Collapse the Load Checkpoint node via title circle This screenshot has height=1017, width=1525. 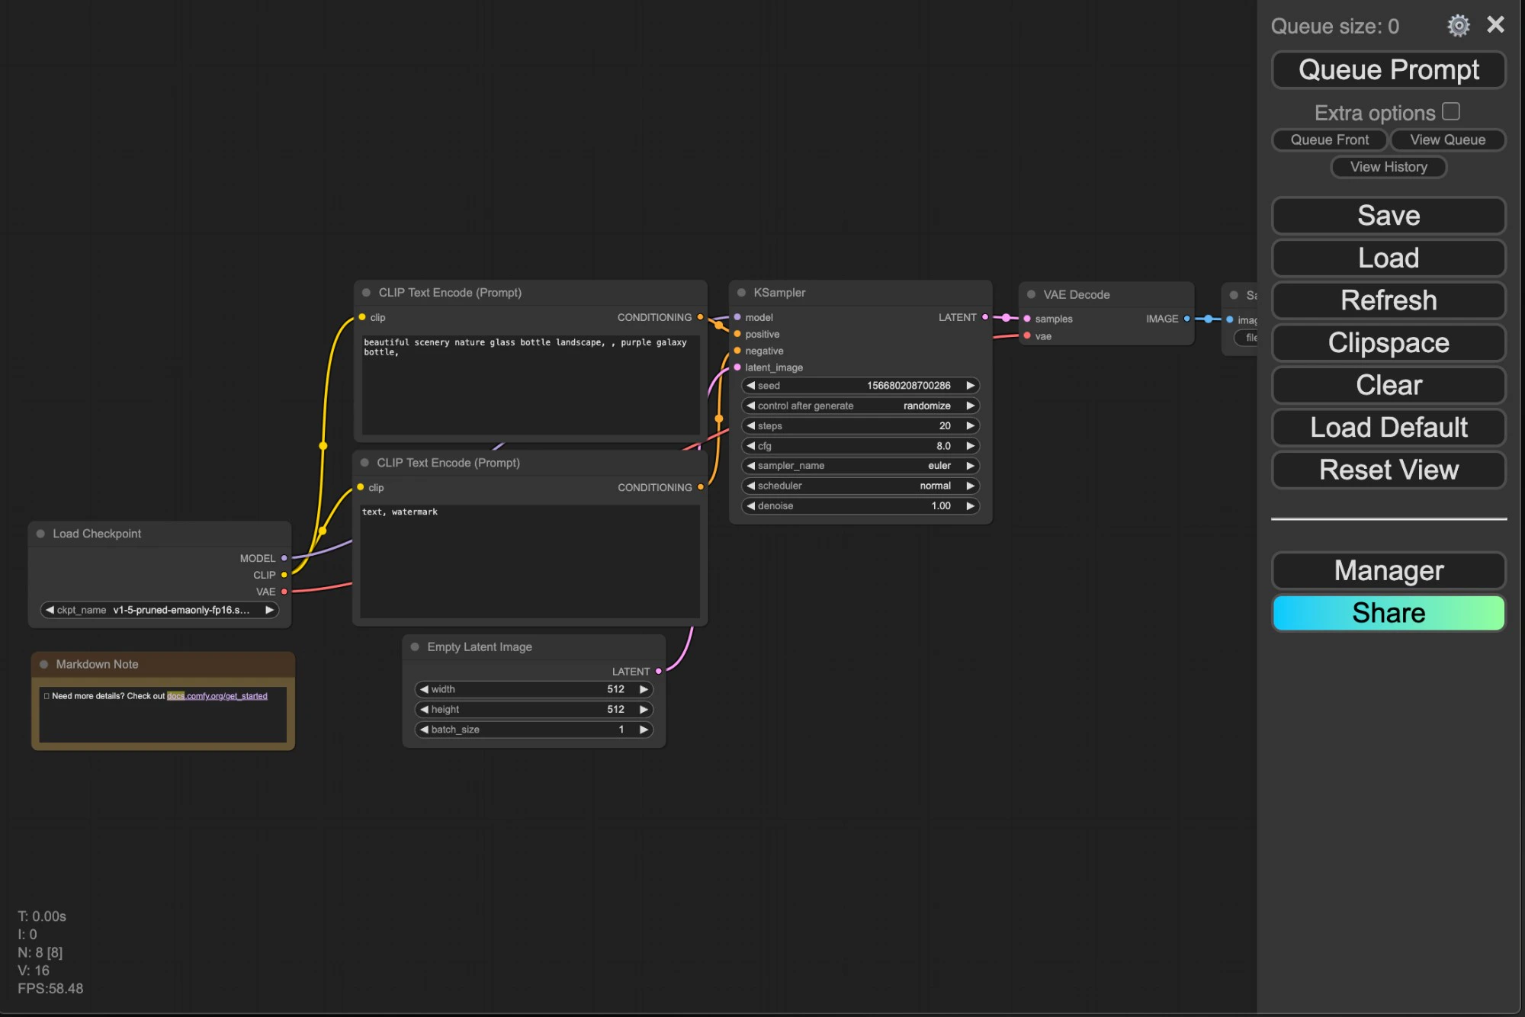40,534
